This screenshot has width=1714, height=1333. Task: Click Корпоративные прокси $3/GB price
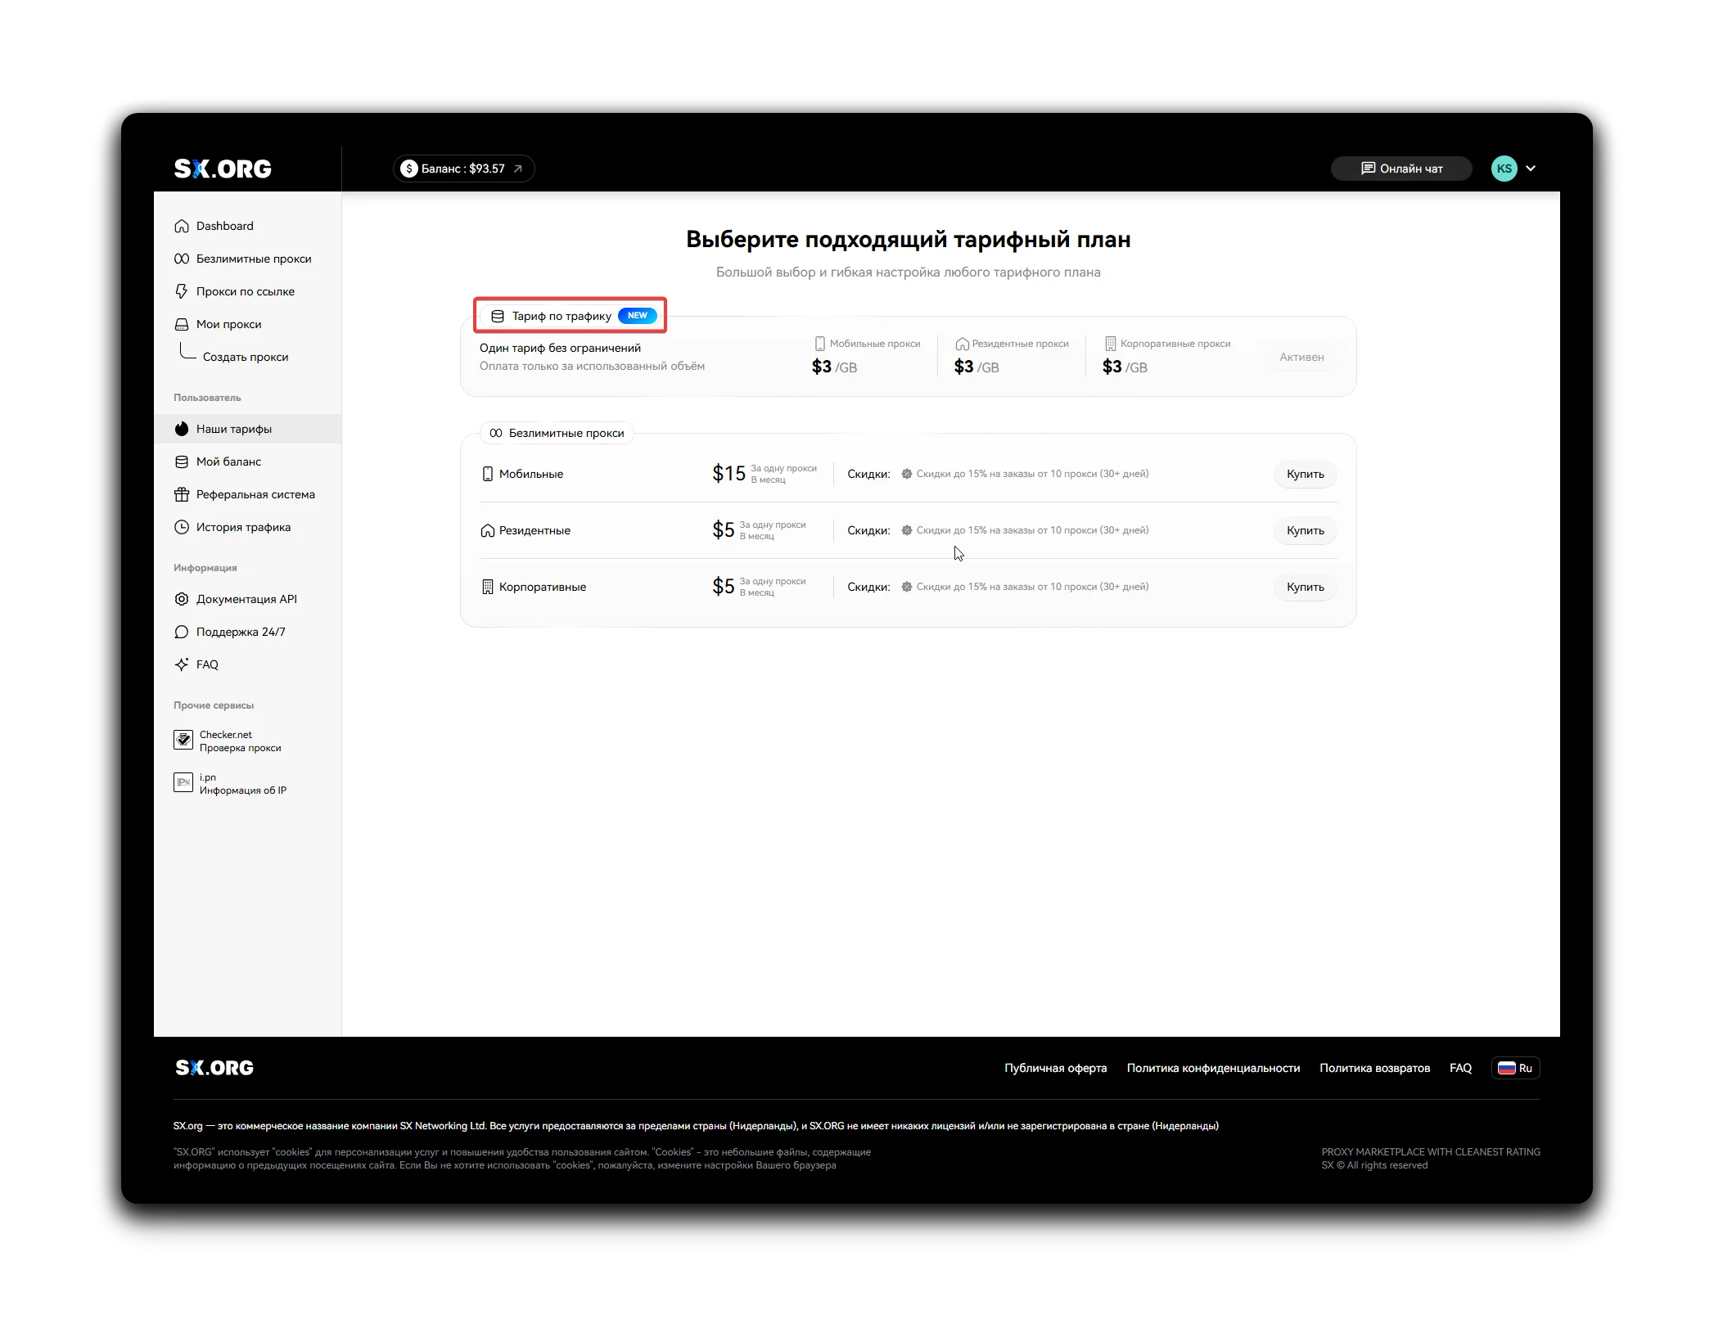pos(1125,367)
